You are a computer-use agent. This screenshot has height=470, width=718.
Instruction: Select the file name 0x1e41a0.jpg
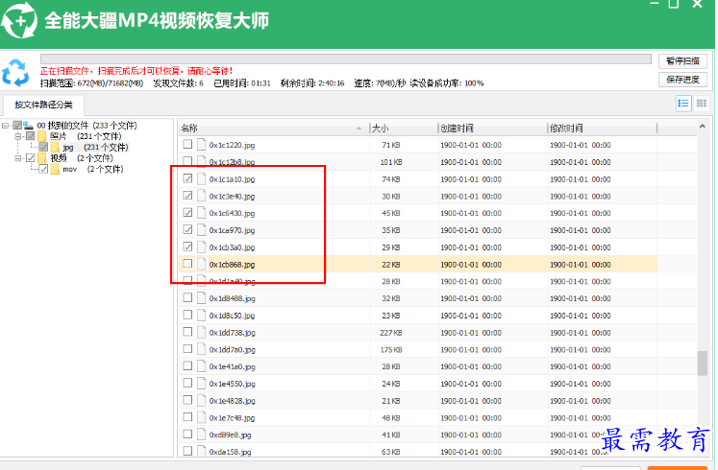tap(233, 366)
